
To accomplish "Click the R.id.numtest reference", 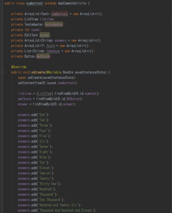I will [x=86, y=94].
